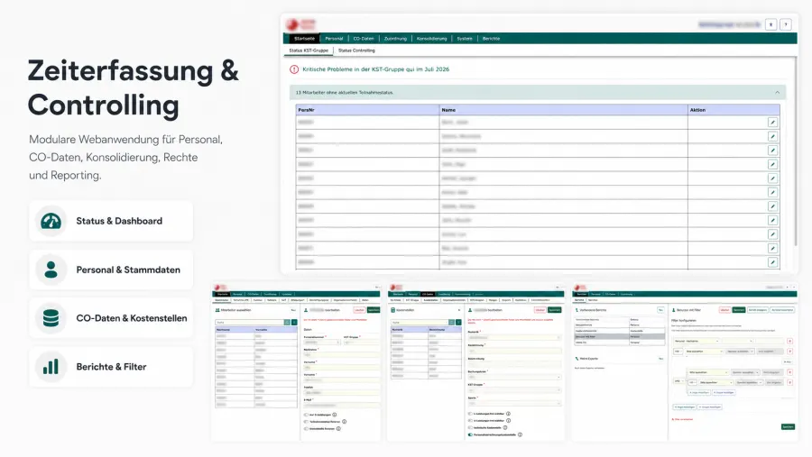Open the Buchungskreis dropdown in Kostenstellen form
This screenshot has height=457, width=812.
point(515,377)
